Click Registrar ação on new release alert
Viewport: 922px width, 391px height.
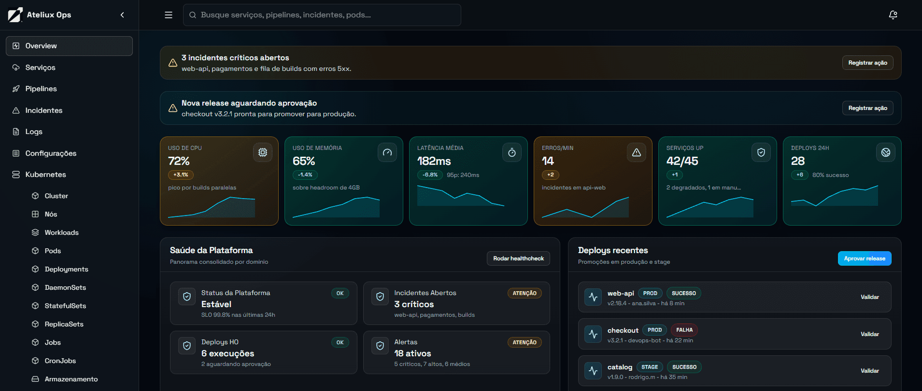tap(867, 108)
